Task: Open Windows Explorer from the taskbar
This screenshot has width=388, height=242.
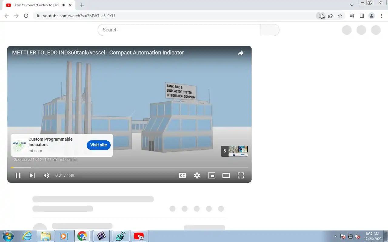Action: click(45, 236)
